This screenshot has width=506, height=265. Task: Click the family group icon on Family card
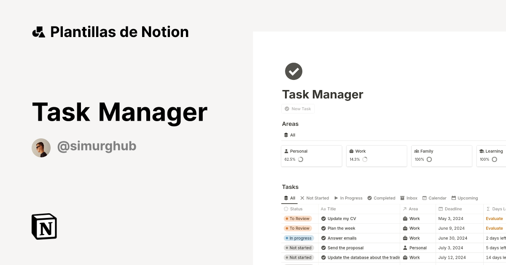417,151
